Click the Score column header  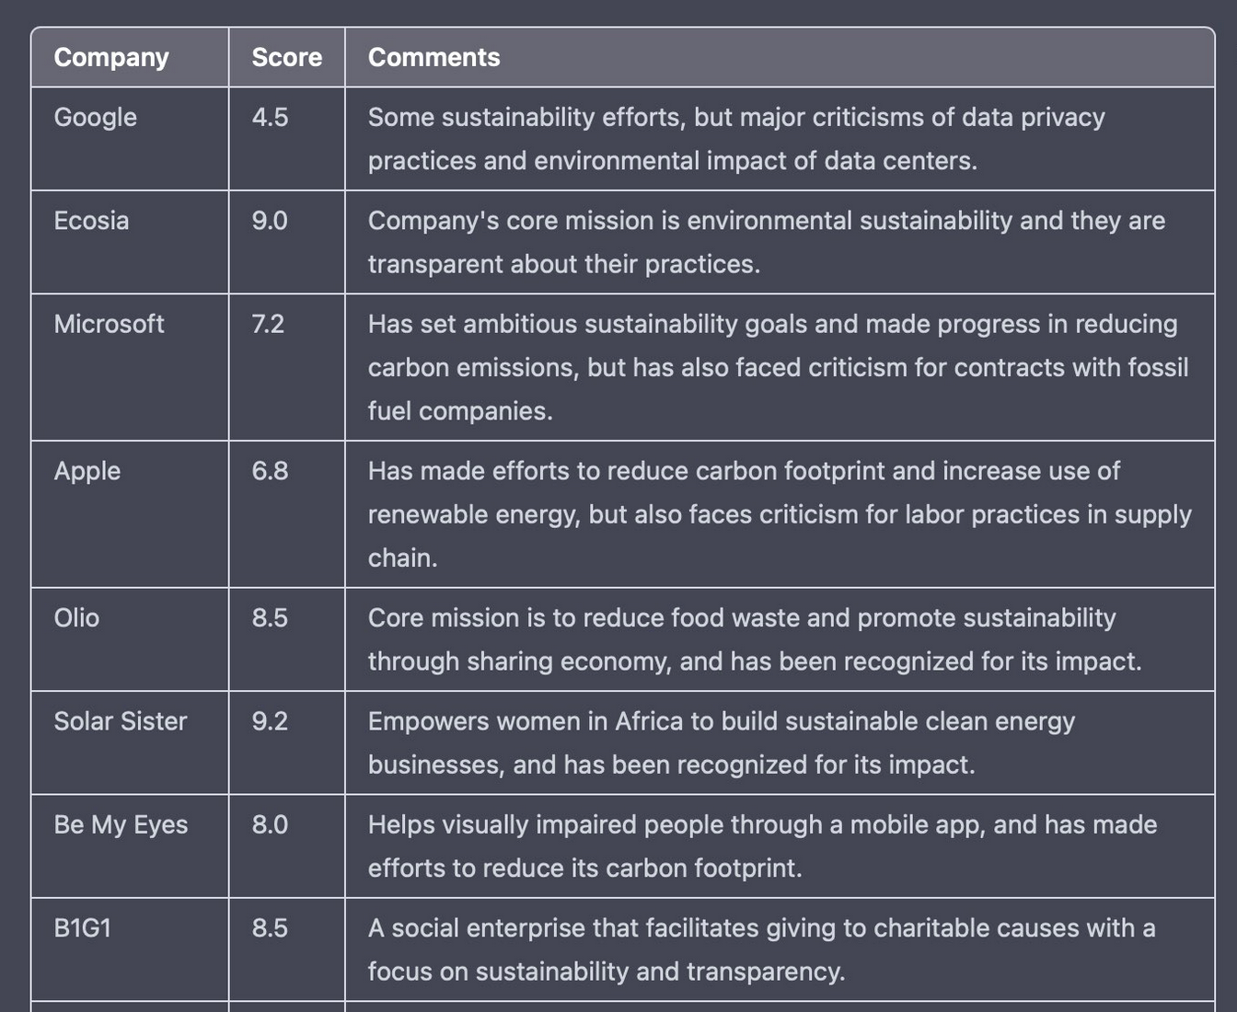[x=287, y=57]
